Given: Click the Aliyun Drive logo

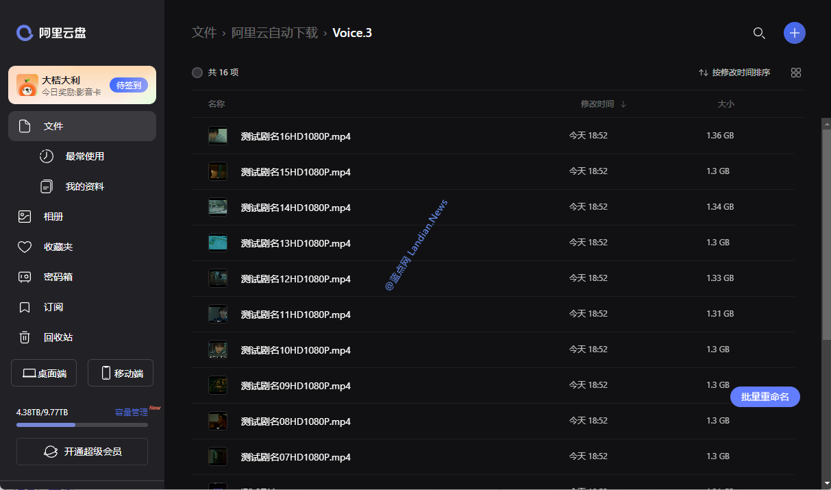Looking at the screenshot, I should click(x=52, y=33).
